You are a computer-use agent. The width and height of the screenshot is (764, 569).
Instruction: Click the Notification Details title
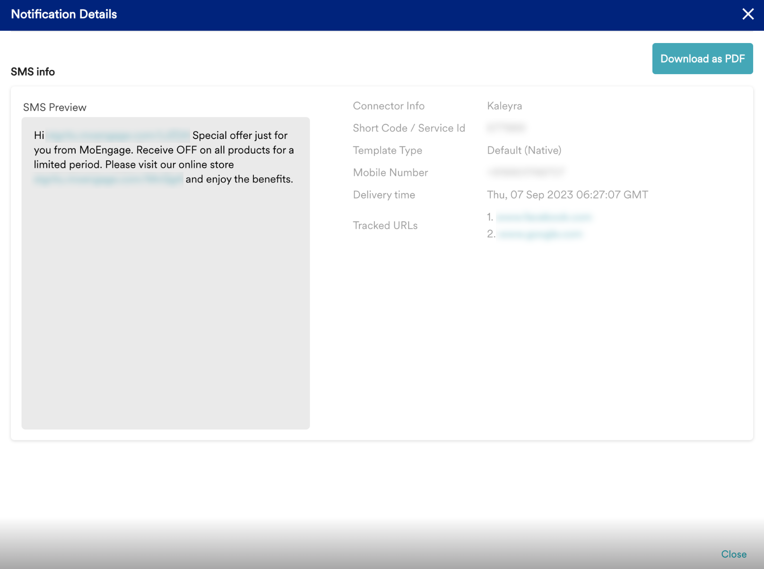coord(64,14)
